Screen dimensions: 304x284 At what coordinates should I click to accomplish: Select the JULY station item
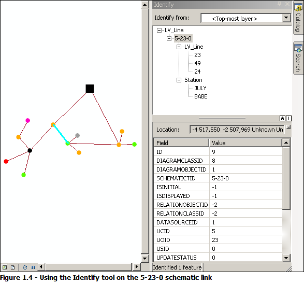point(200,88)
